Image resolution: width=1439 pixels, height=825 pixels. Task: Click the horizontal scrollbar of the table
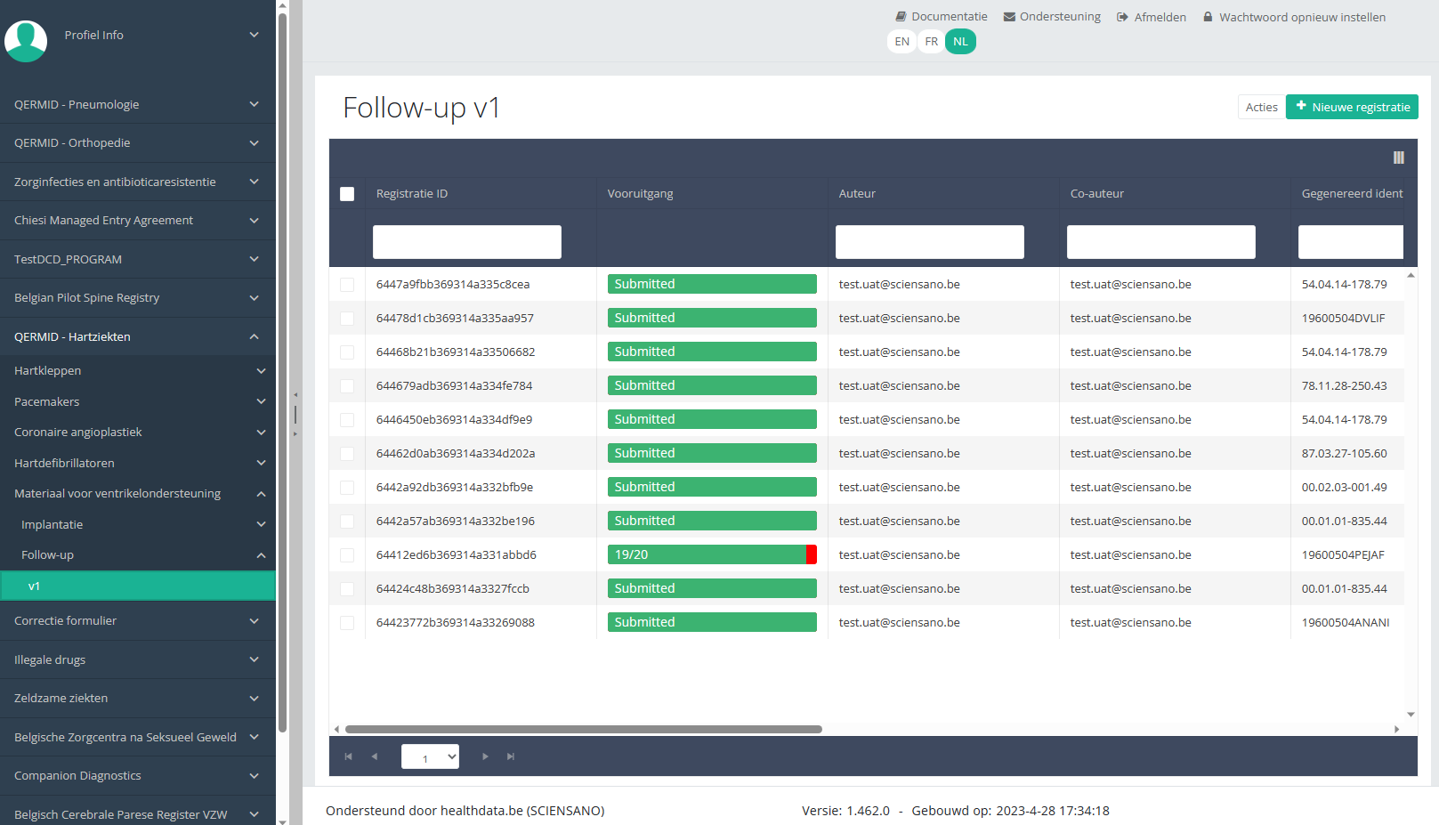[x=583, y=729]
